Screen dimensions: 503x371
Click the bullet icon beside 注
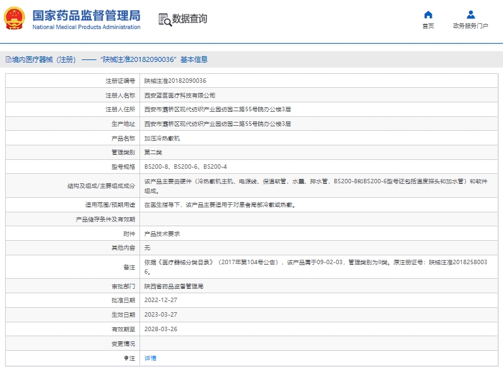pos(126,358)
